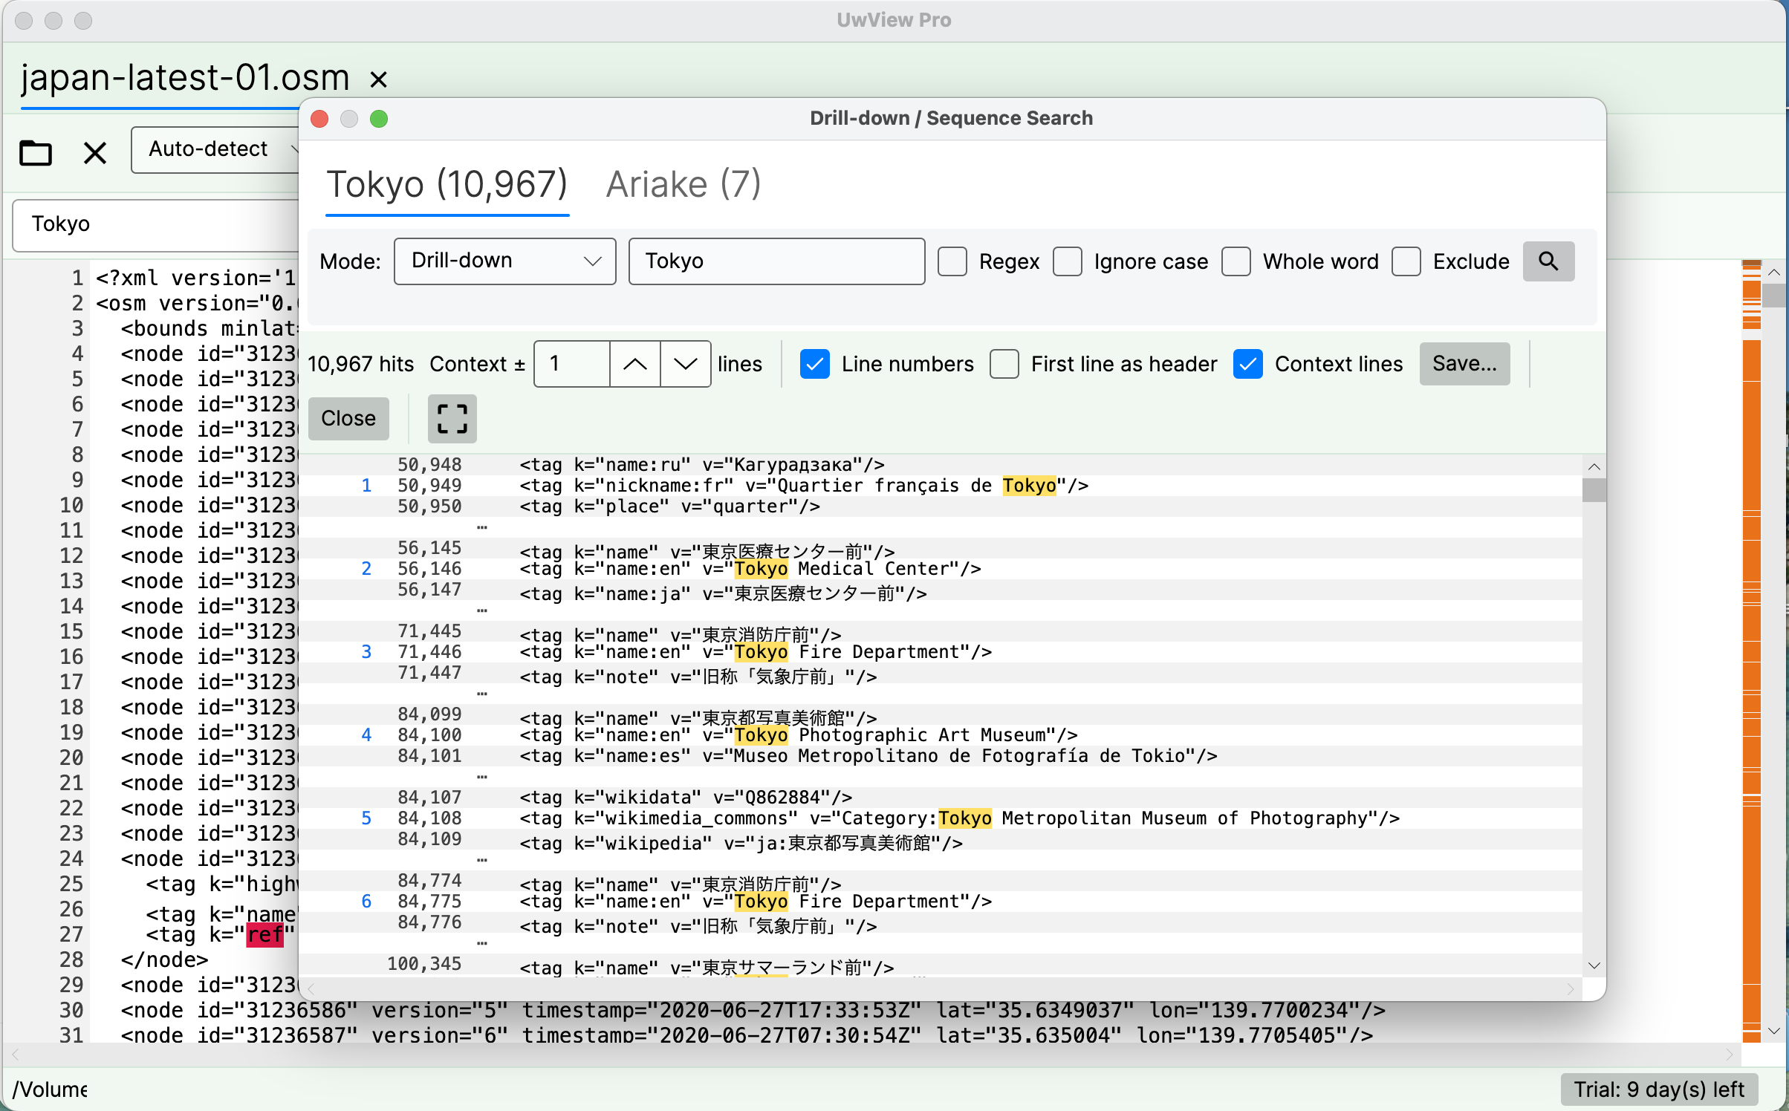Close the japan-latest-01.osm tab with its x
Screen dimensions: 1789x1111
tap(379, 79)
